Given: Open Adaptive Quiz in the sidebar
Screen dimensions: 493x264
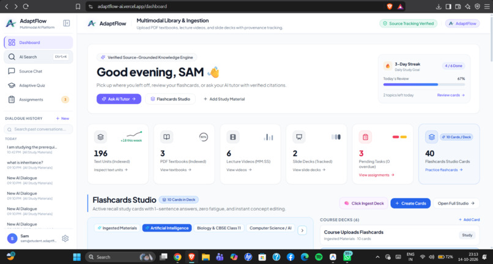Looking at the screenshot, I should click(39, 86).
